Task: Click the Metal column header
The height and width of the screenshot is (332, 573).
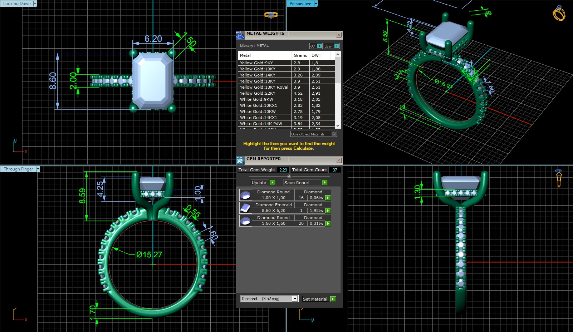Action: tap(265, 55)
